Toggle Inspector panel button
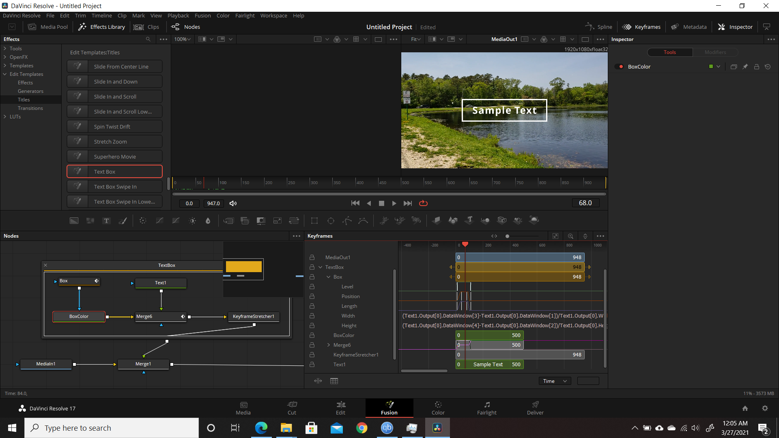The width and height of the screenshot is (779, 438). [735, 27]
